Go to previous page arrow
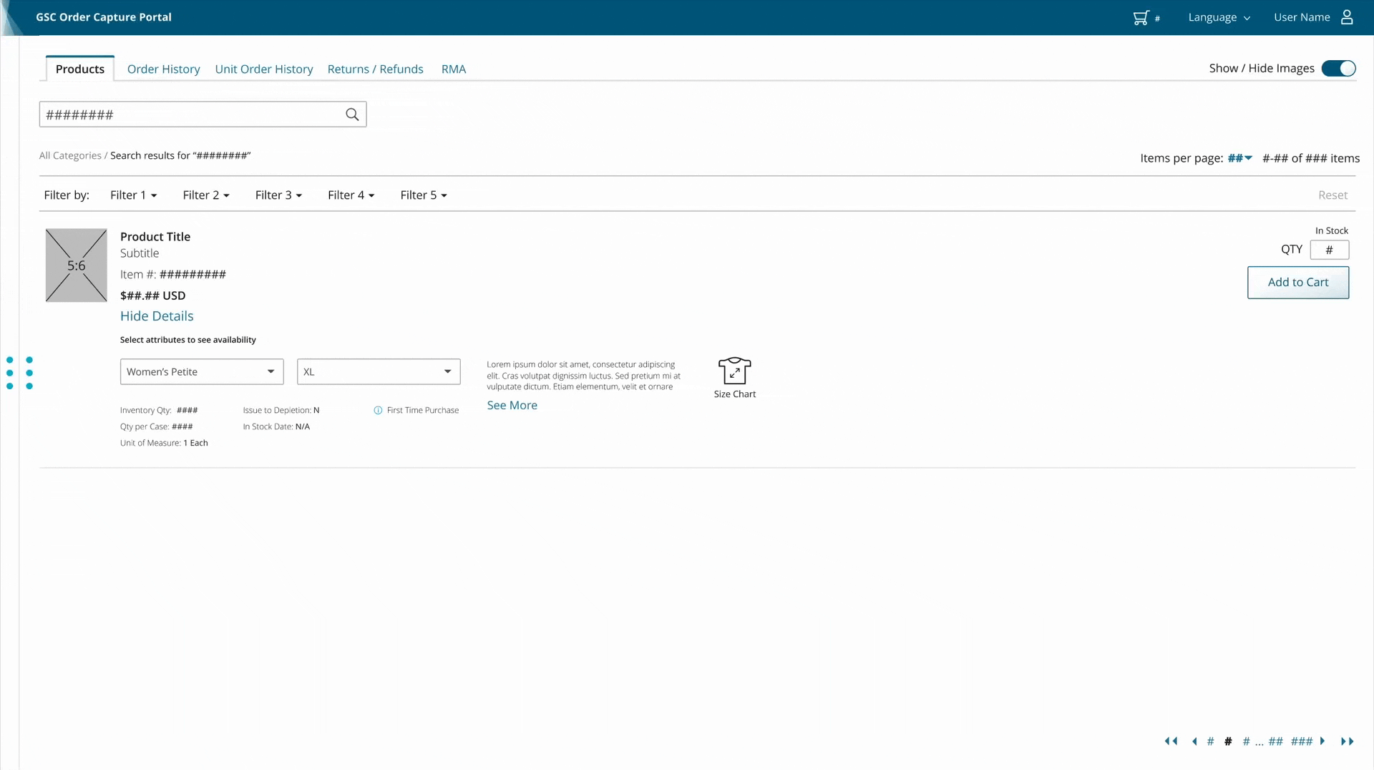Image resolution: width=1374 pixels, height=770 pixels. 1194,741
